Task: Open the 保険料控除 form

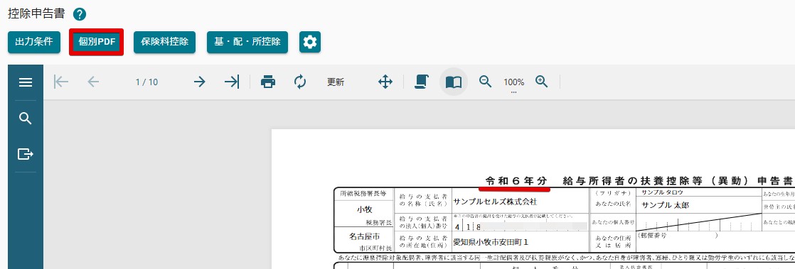Action: tap(165, 42)
